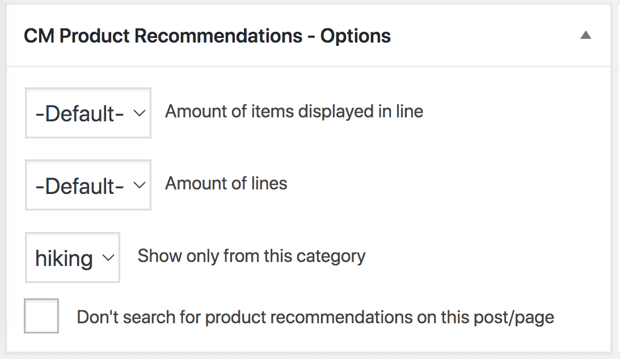This screenshot has height=359, width=620.
Task: Click the word Options in the panel heading
Action: [356, 36]
